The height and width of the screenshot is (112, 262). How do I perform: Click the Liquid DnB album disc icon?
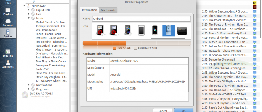[33, 10]
